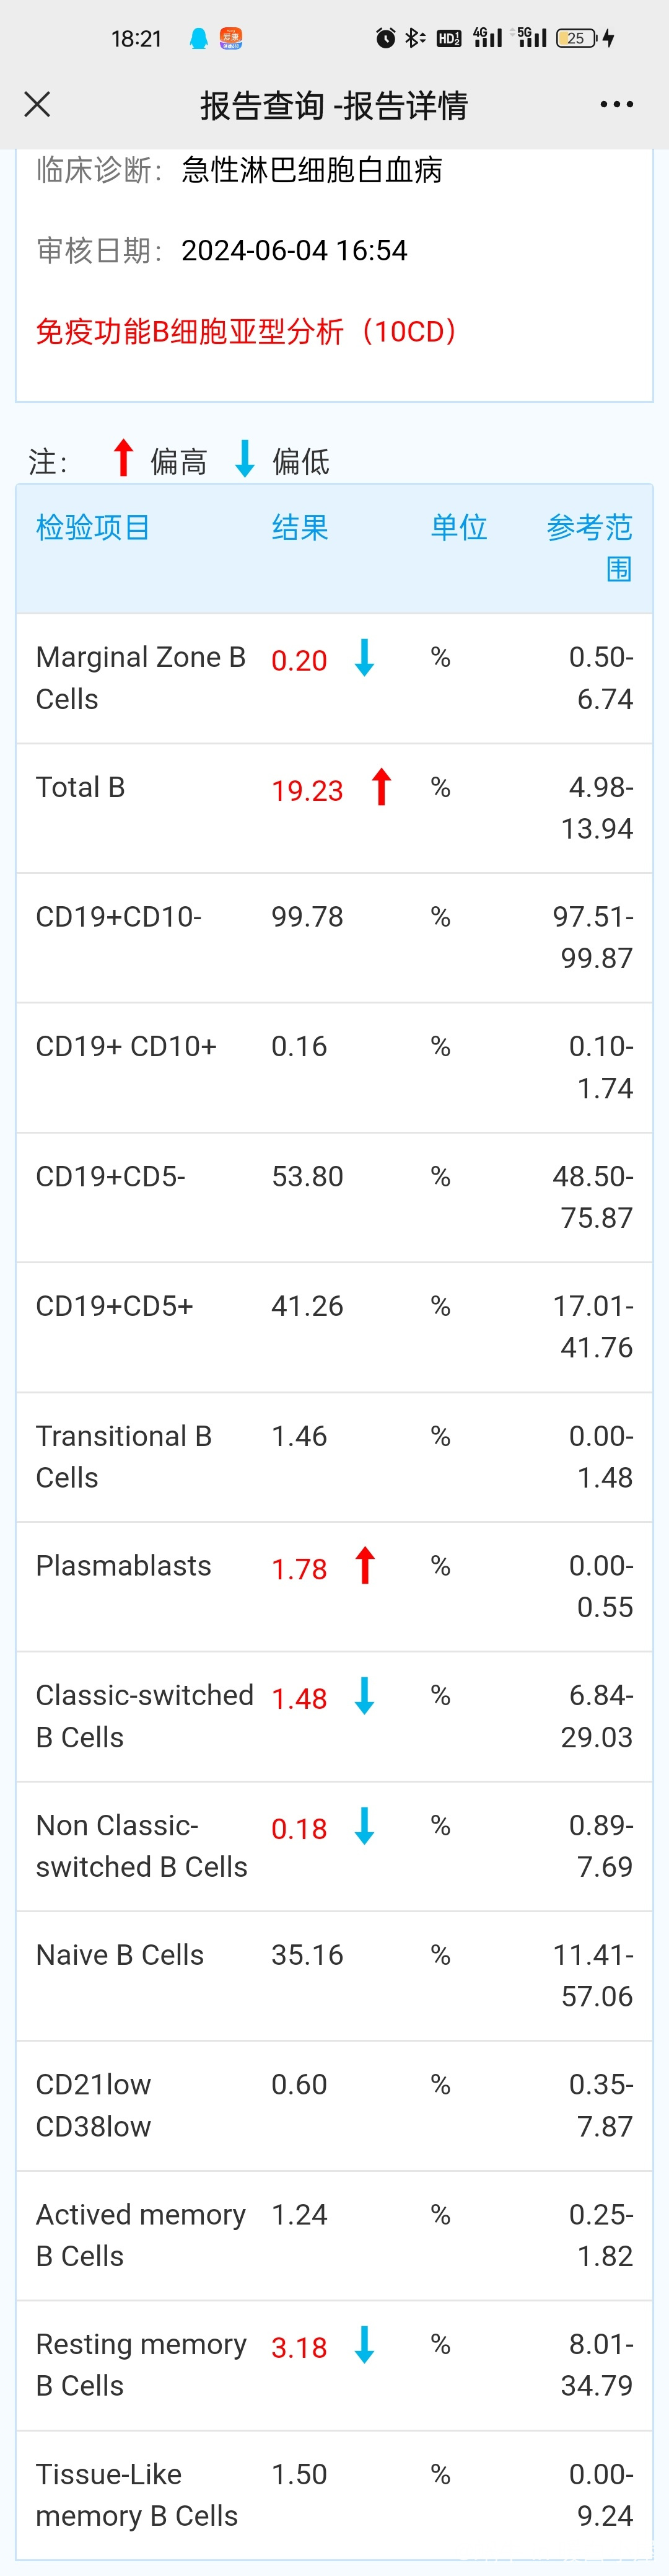Screen dimensions: 669x2576
Task: Select the 结果 column header
Action: click(300, 527)
